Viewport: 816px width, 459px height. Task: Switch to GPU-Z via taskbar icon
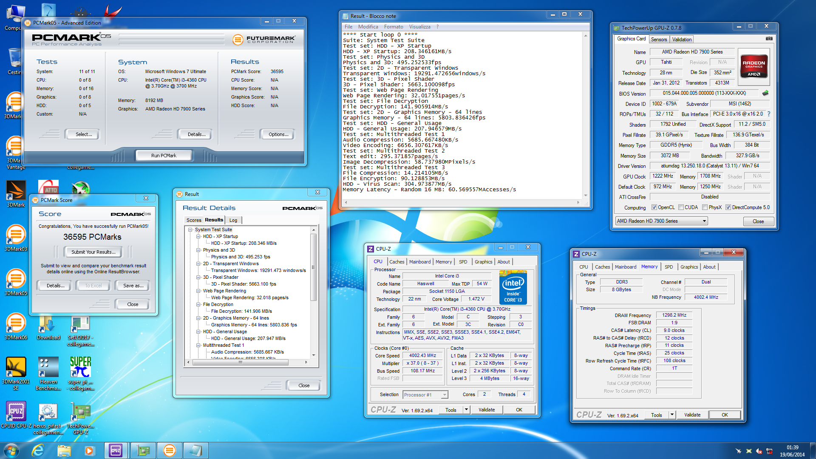[x=143, y=450]
